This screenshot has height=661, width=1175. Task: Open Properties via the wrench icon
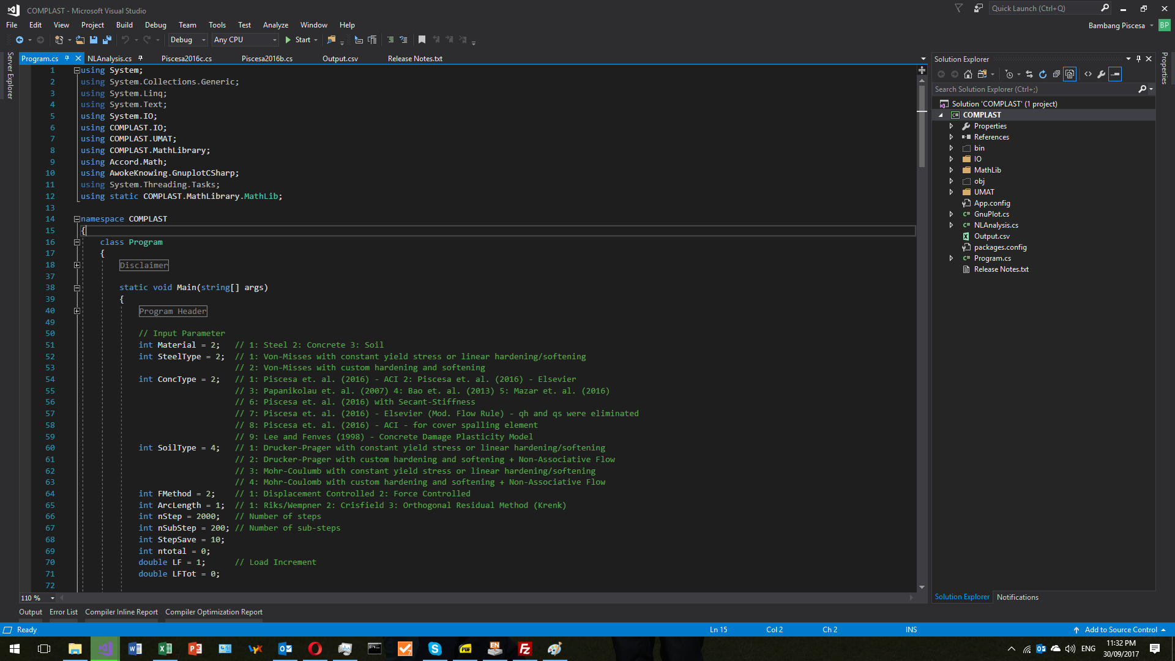[1102, 74]
